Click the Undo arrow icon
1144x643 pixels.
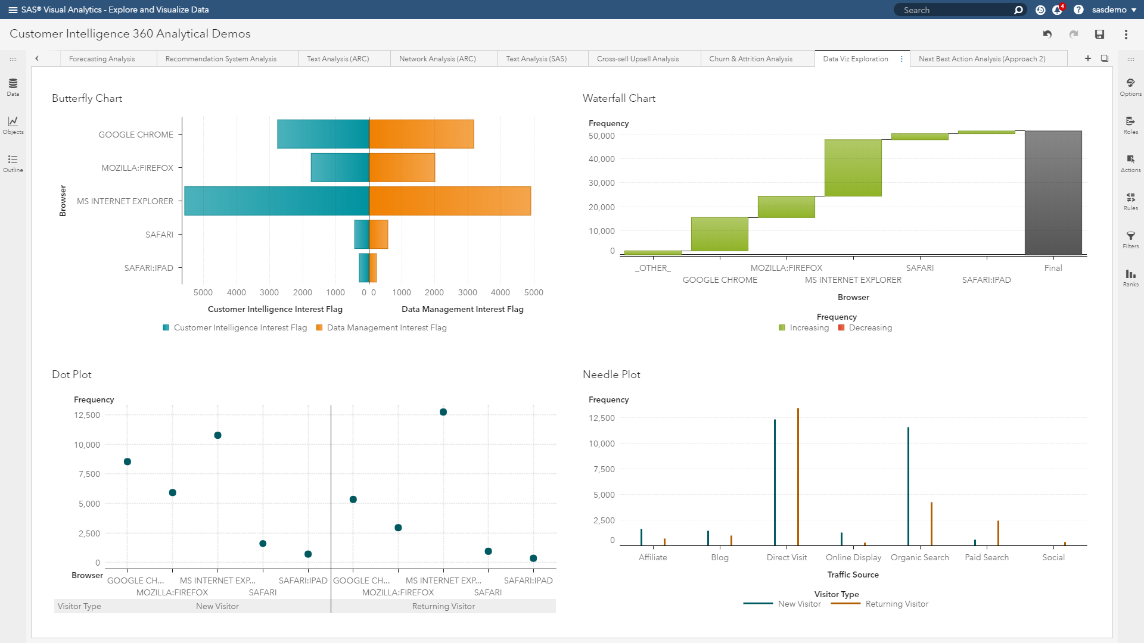[1047, 35]
